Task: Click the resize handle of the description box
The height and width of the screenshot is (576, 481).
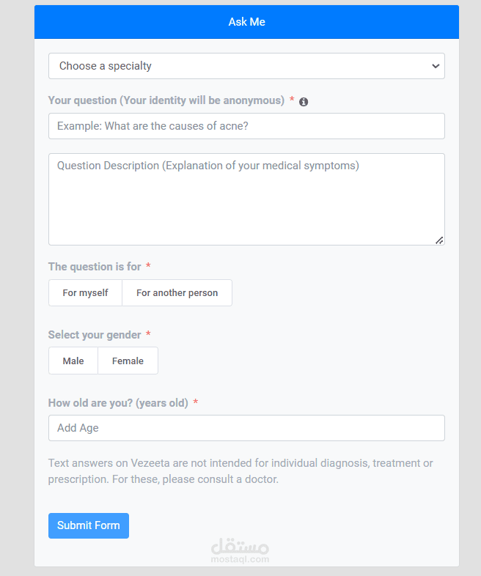Action: click(439, 240)
